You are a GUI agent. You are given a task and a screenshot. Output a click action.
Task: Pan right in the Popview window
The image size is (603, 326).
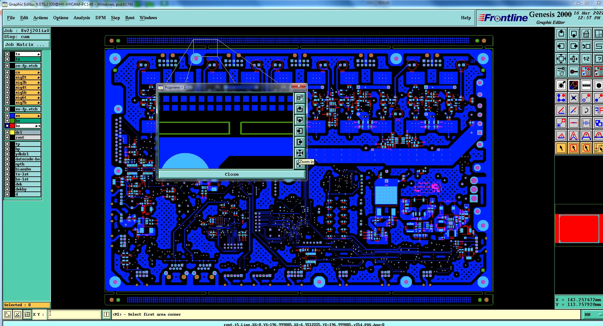pyautogui.click(x=300, y=142)
